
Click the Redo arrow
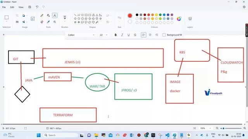43,7
